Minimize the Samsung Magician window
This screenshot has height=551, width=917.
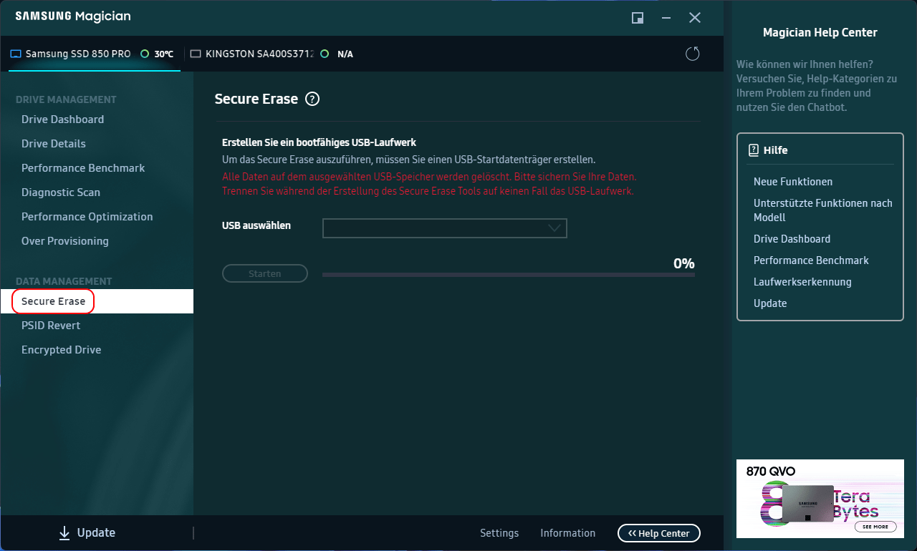coord(666,18)
